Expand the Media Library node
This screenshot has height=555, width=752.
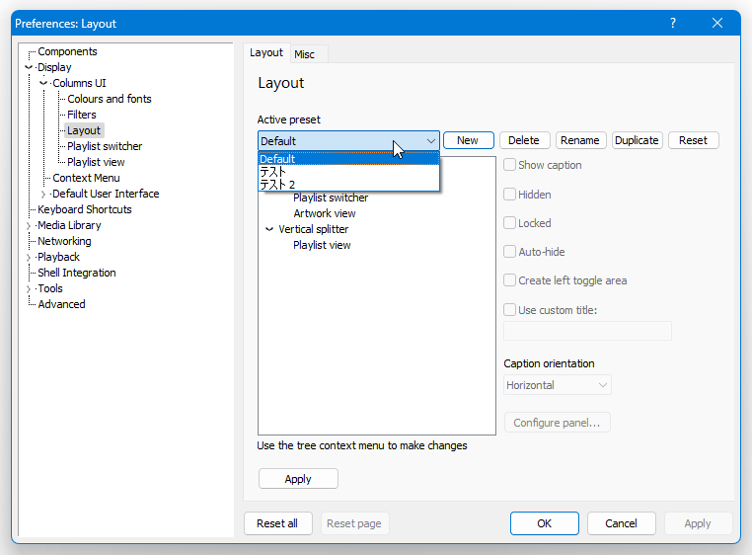[29, 225]
